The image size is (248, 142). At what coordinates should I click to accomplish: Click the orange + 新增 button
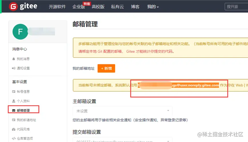(106, 68)
